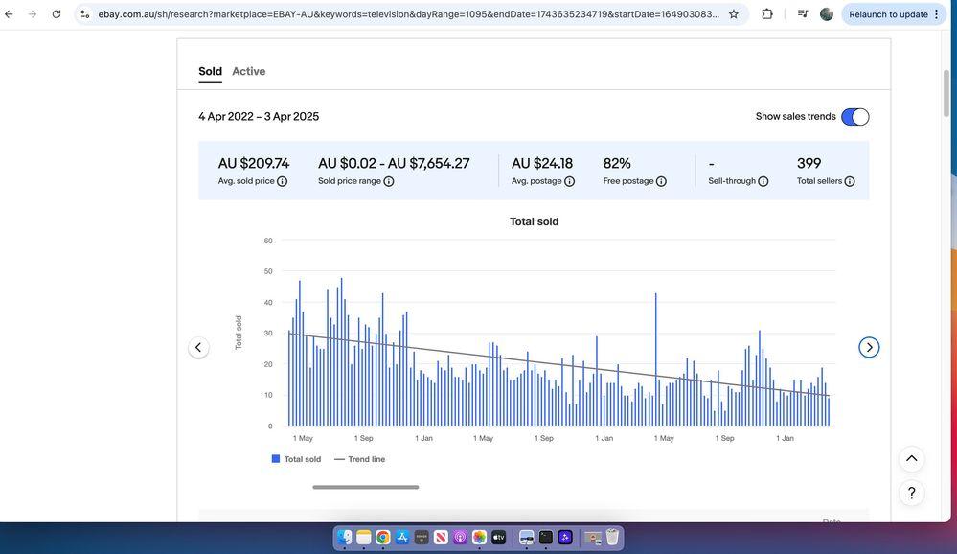The width and height of the screenshot is (957, 554).
Task: Click the AU $0.02 - AU $7,654.27 range value
Action: click(394, 164)
